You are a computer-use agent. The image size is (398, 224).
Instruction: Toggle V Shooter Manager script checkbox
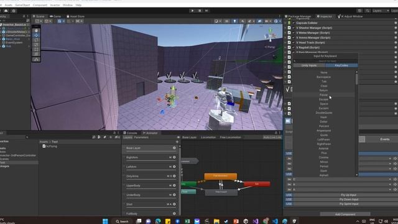[294, 27]
